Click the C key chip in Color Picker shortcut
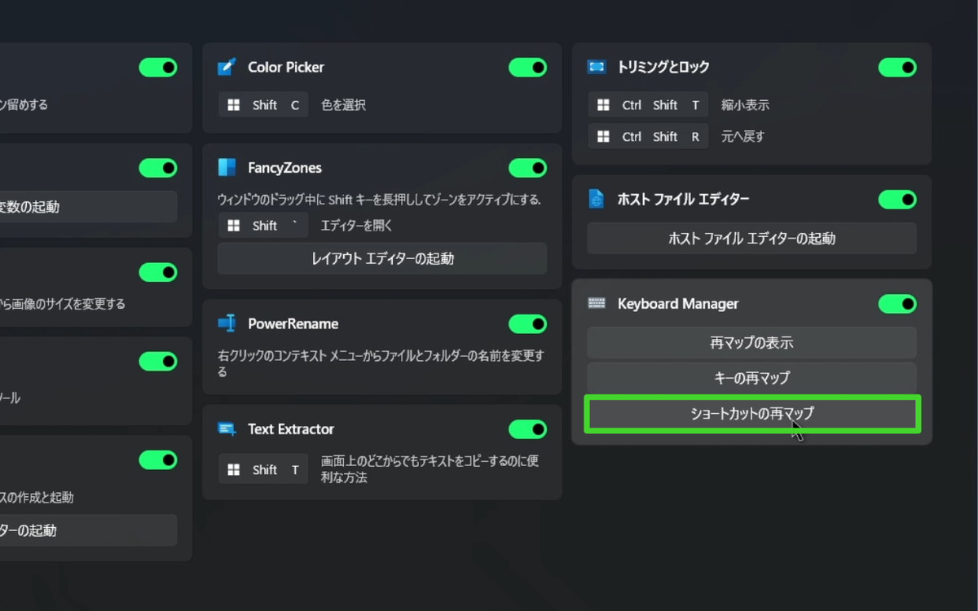The image size is (978, 611). [295, 105]
